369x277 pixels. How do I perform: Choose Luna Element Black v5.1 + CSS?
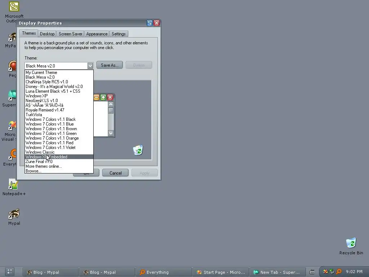59,91
